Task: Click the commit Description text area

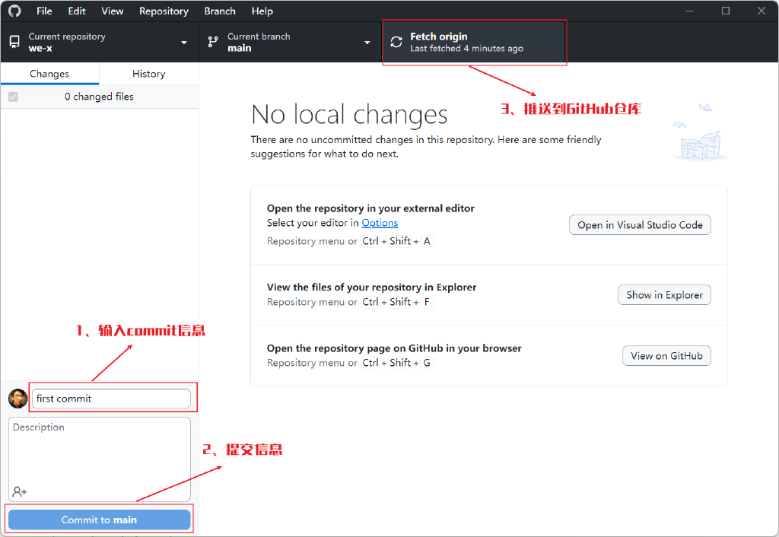Action: (99, 453)
